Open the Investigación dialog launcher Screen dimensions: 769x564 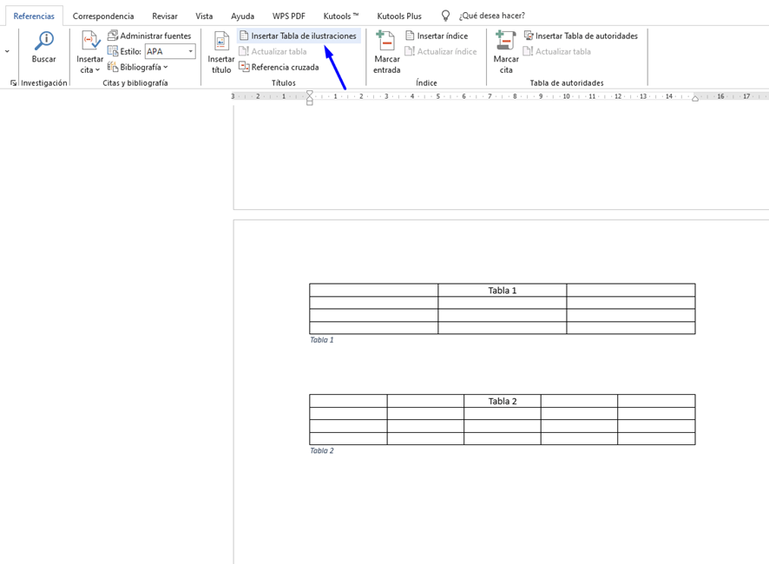13,83
